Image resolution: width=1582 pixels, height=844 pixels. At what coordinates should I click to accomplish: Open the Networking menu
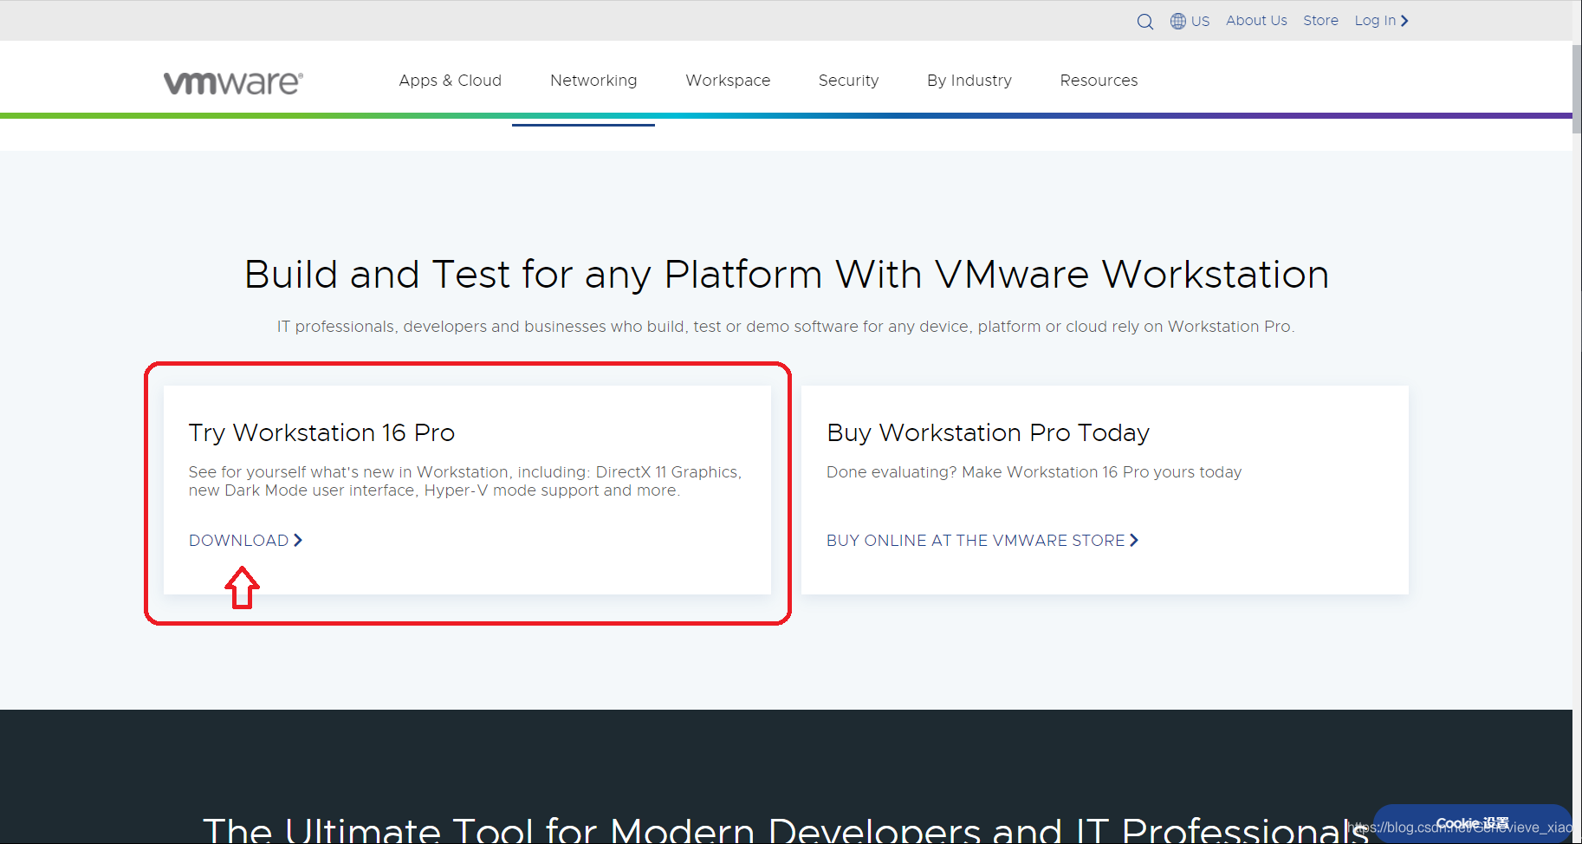(x=593, y=81)
